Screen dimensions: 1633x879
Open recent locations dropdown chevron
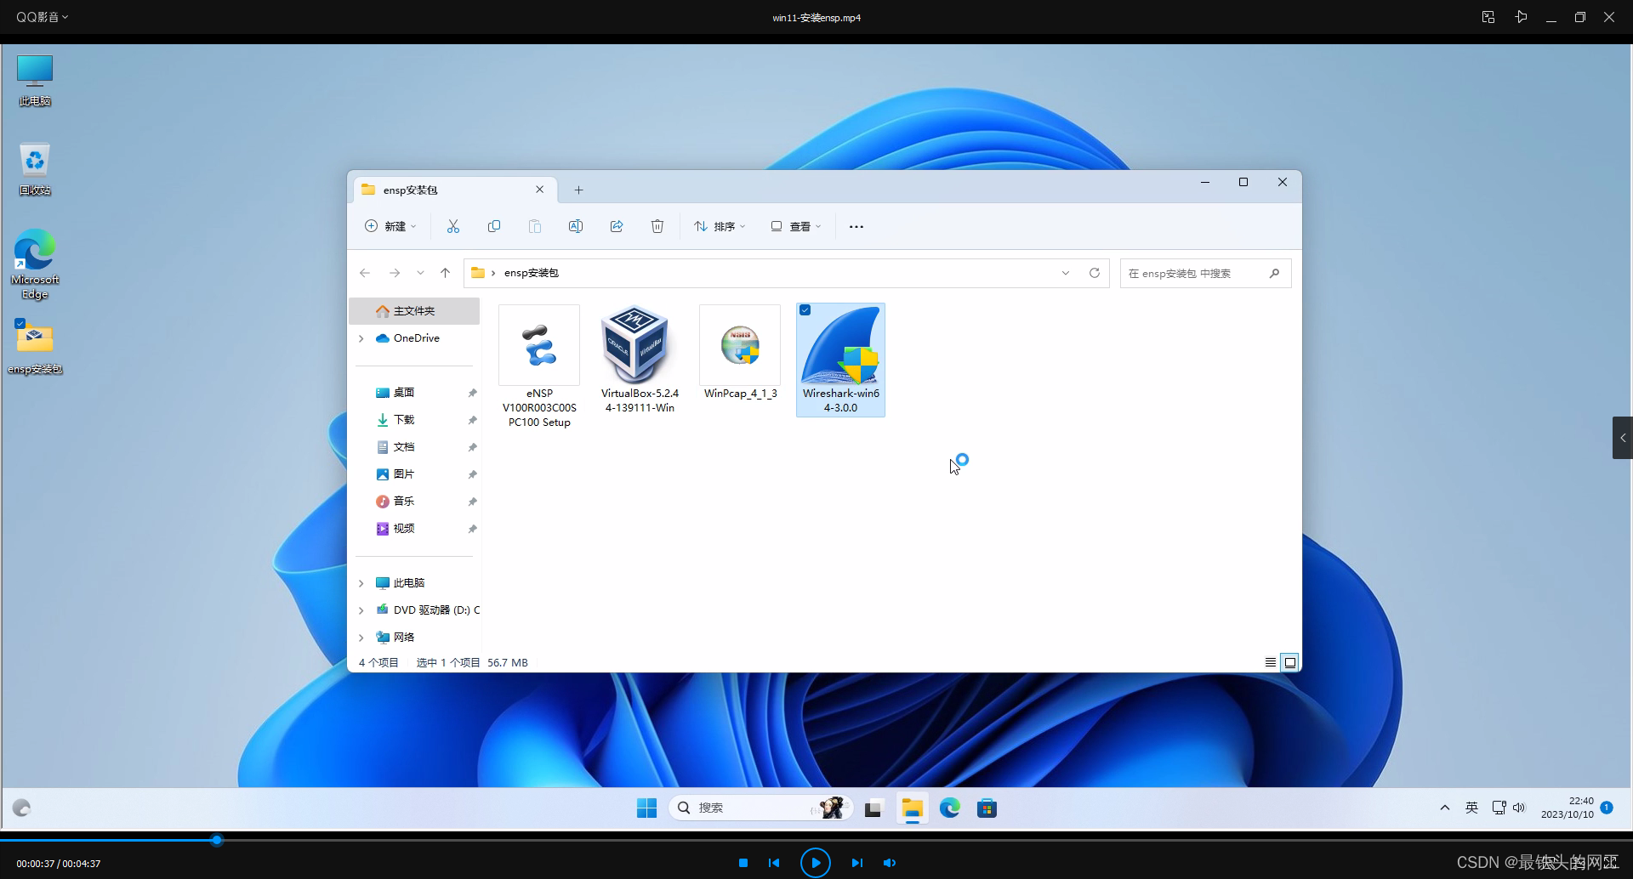[x=420, y=273]
